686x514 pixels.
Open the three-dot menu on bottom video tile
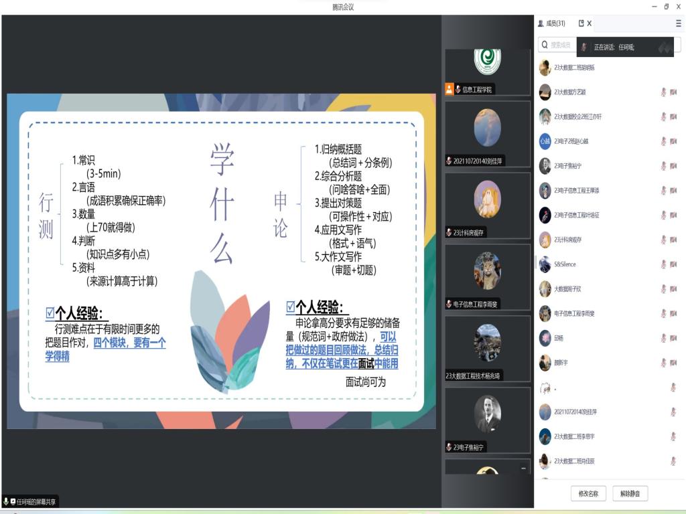click(x=523, y=468)
